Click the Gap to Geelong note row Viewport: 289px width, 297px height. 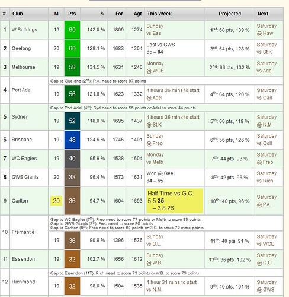166,81
